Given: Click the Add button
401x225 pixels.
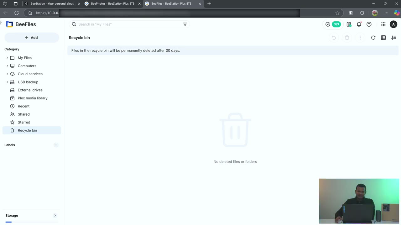Looking at the screenshot, I should tap(31, 37).
